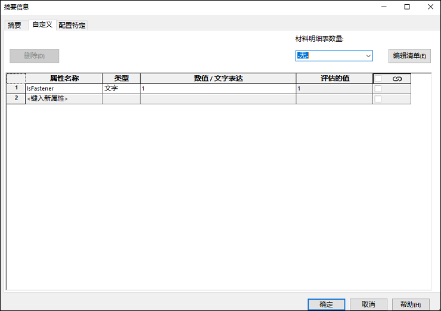
Task: Switch to the 配置特定 tab
Action: click(x=72, y=25)
